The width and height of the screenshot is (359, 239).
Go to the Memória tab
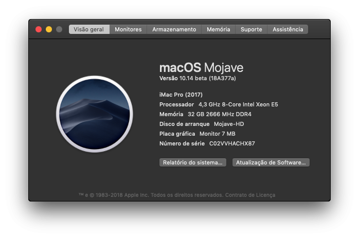(219, 29)
